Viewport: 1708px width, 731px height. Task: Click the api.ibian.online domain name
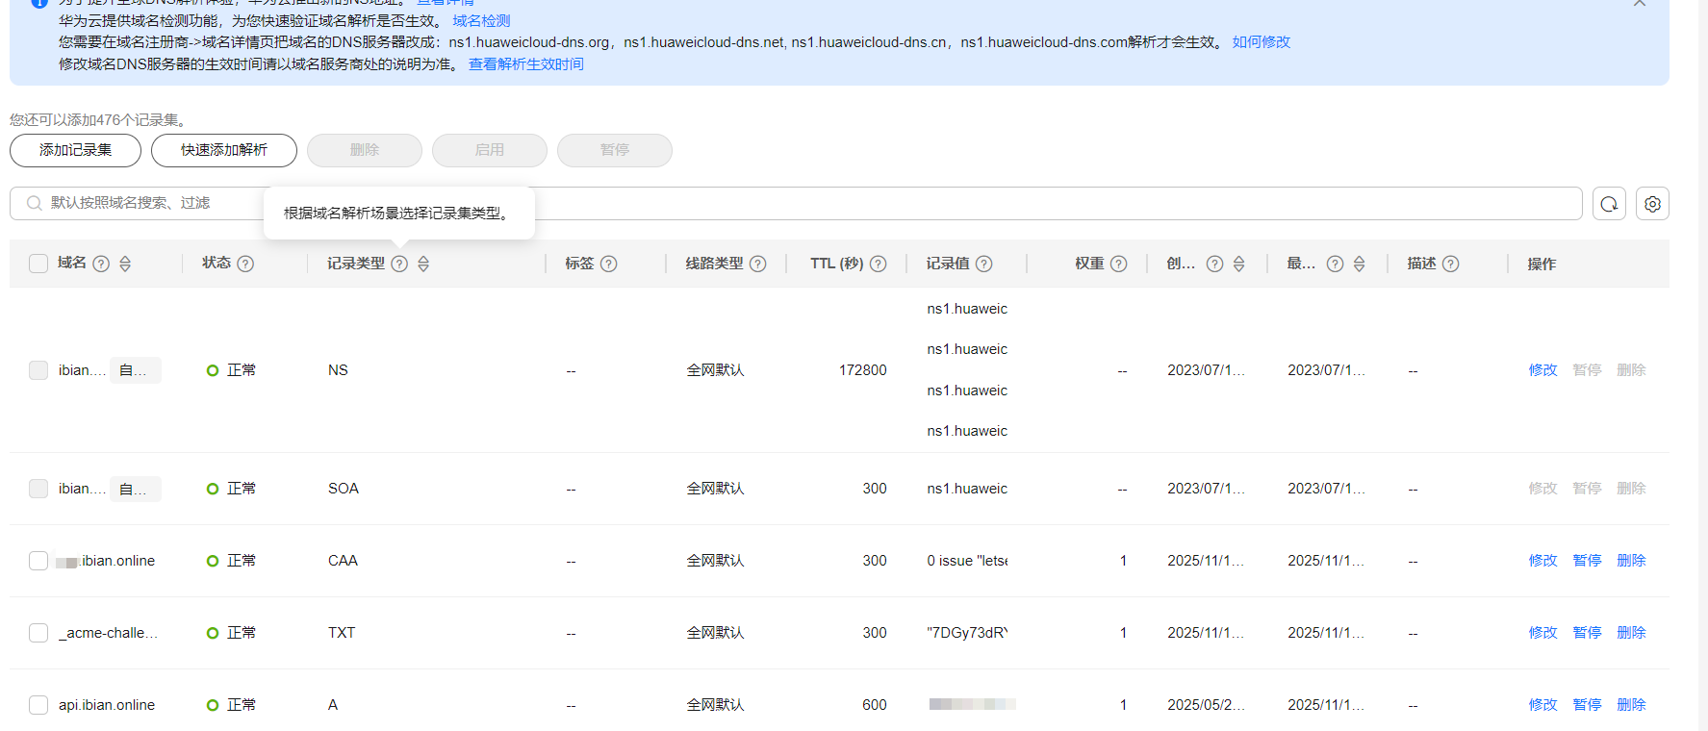107,705
